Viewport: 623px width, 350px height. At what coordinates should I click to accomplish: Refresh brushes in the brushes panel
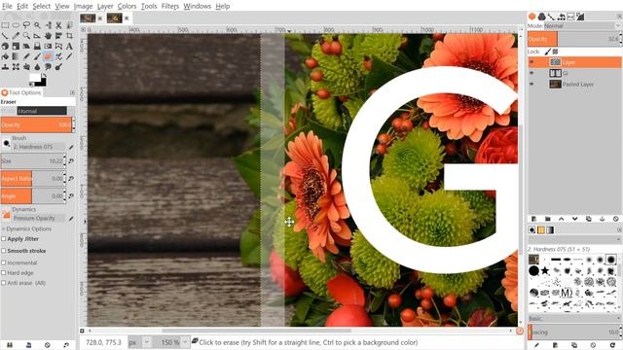click(x=612, y=345)
